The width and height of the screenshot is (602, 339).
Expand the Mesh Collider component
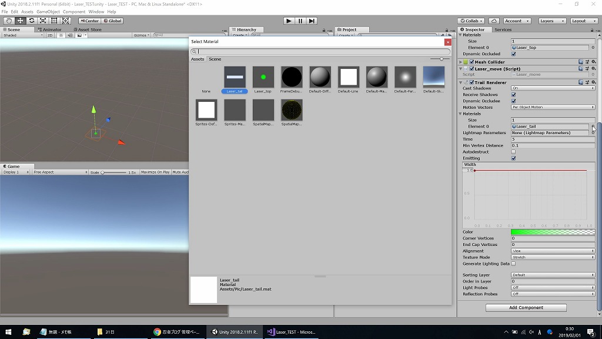[461, 62]
